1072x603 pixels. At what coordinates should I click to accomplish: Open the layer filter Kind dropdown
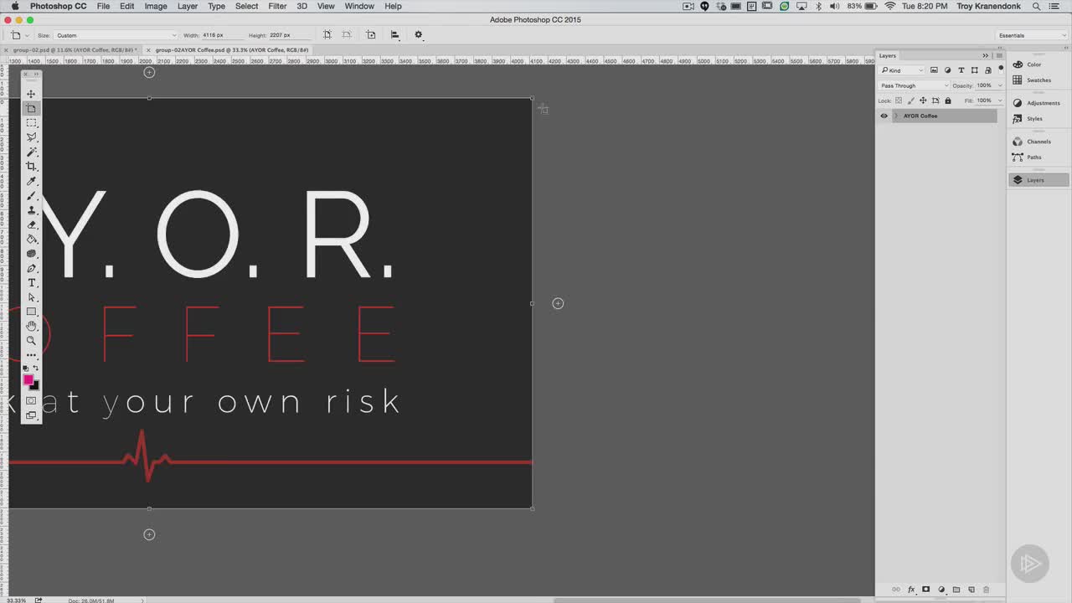[x=903, y=70]
